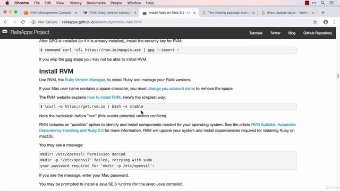This screenshot has height=191, width=340.
Task: Switch to the RVM: Ruby Version Manager tab
Action: (110, 13)
